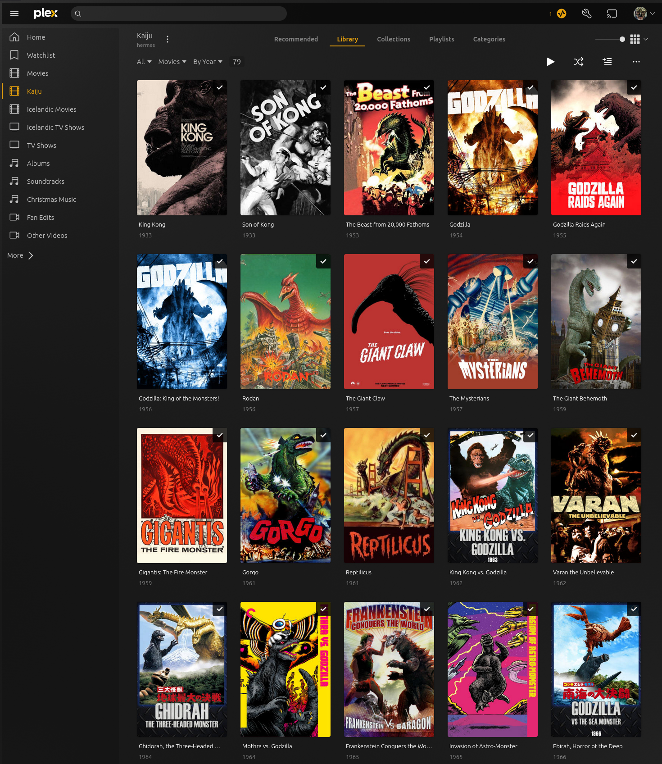Switch to the Recommended tab
This screenshot has width=662, height=764.
coord(296,39)
